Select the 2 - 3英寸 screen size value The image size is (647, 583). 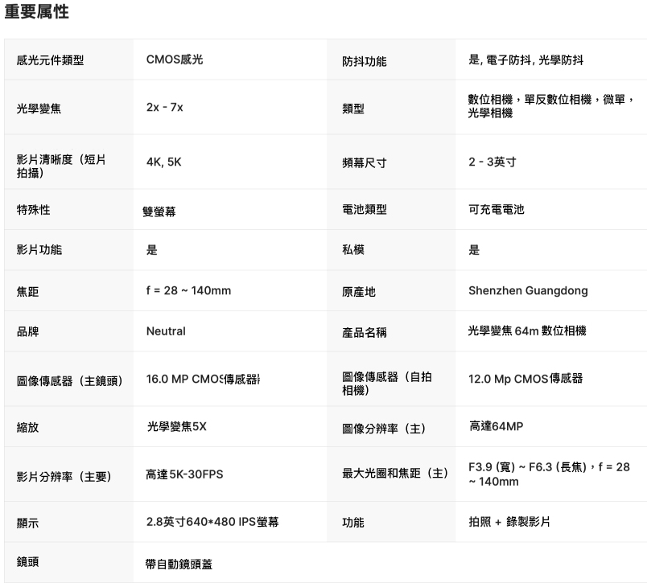(492, 162)
